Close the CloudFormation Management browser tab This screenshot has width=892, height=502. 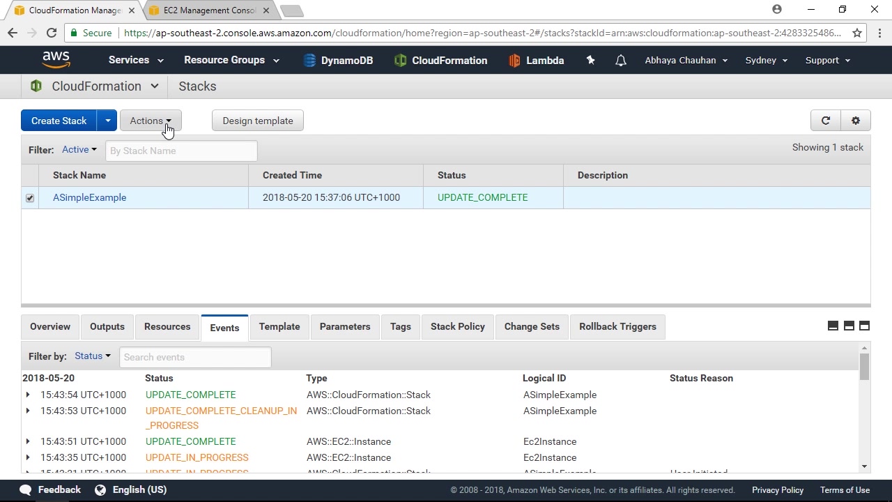[132, 10]
